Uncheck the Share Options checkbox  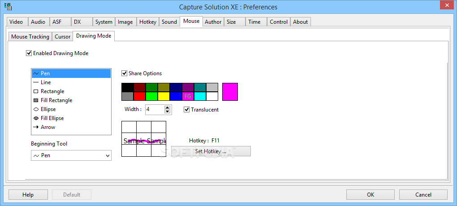pos(124,73)
